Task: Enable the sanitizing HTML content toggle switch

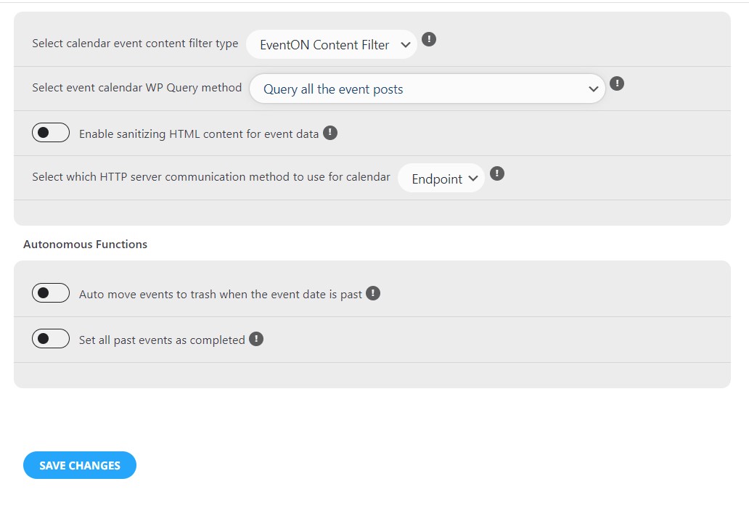Action: point(51,133)
